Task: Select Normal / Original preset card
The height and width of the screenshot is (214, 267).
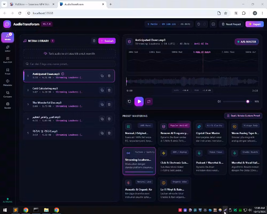Action: point(139,133)
